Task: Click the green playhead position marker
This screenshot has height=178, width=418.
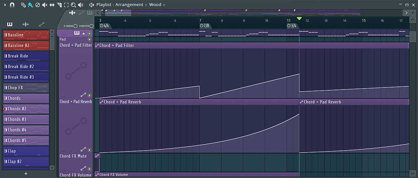Action: click(299, 18)
